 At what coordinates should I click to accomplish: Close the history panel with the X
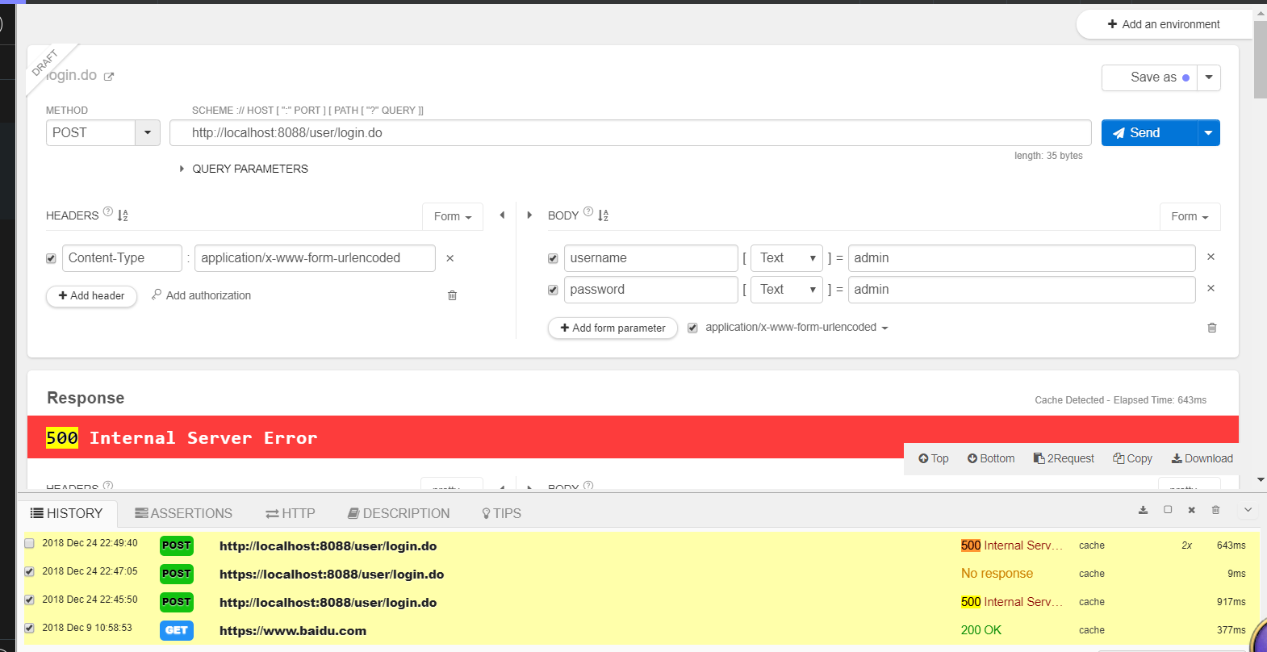(1191, 510)
